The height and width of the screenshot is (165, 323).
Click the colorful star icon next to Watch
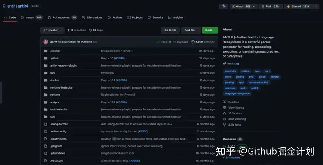pos(223,6)
